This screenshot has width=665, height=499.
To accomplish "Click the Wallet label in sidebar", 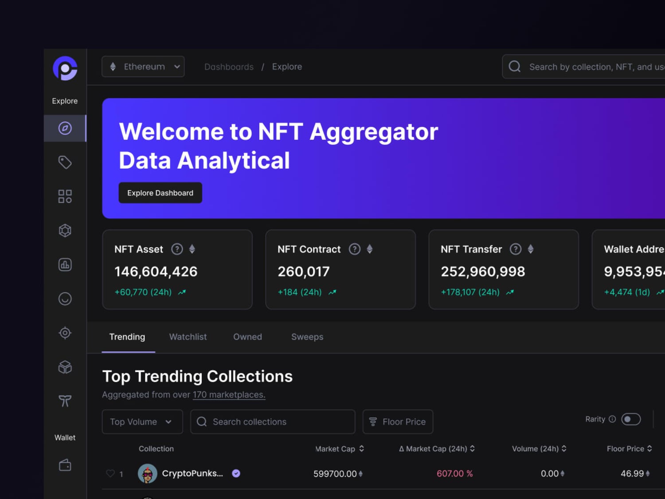I will (x=65, y=438).
